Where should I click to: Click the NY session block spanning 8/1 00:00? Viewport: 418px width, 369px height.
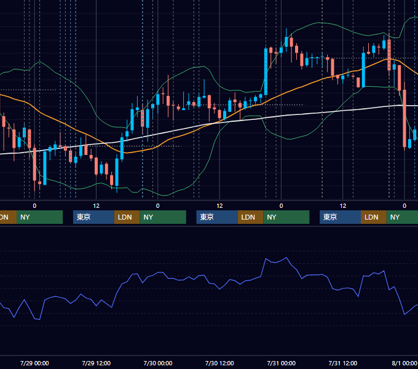point(402,217)
